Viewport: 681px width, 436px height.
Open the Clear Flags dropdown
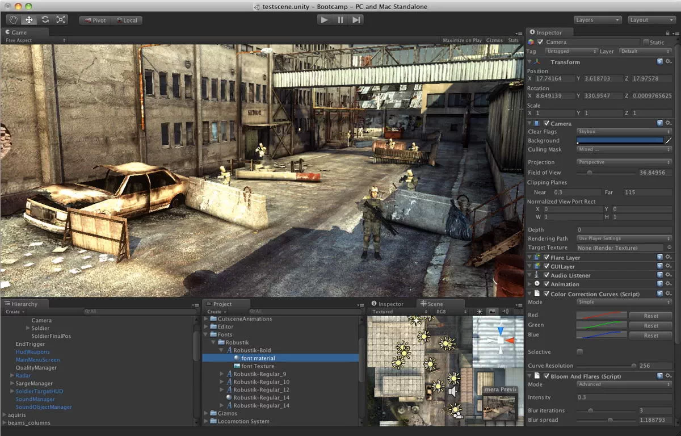coord(624,132)
